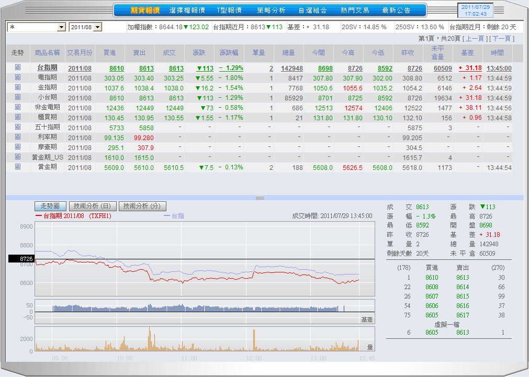This screenshot has width=529, height=377.
Task: Go to previous page via 上一頁 link
Action: (475, 39)
